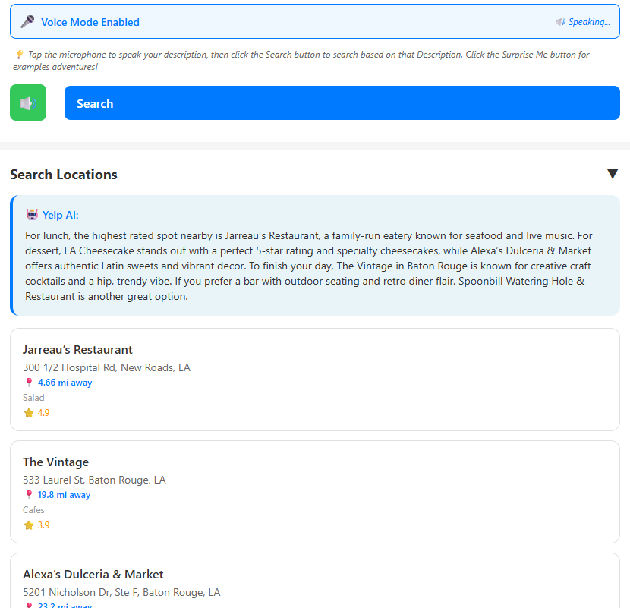Click the 19.8 mi away distance link
This screenshot has height=608, width=630.
coord(64,495)
